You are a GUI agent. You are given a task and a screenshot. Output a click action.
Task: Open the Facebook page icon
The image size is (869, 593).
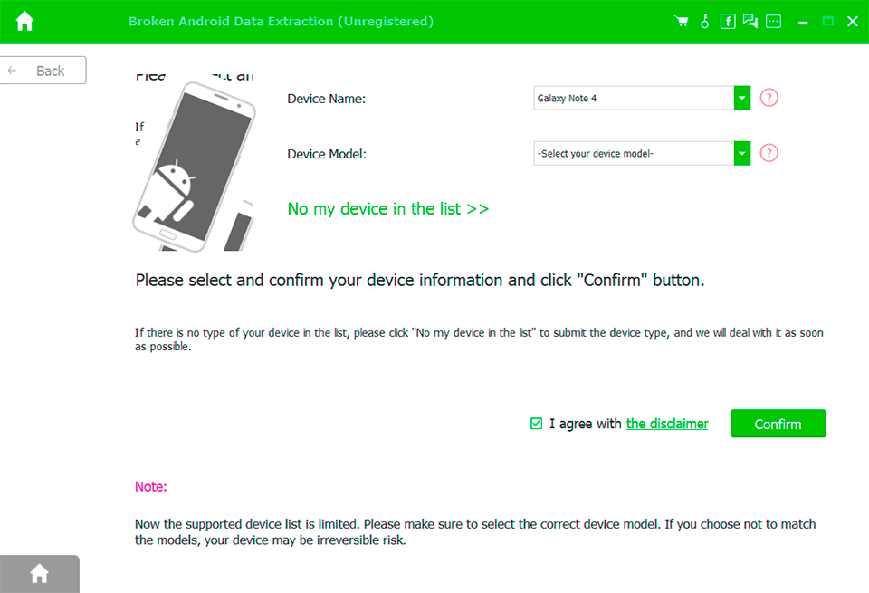point(728,21)
